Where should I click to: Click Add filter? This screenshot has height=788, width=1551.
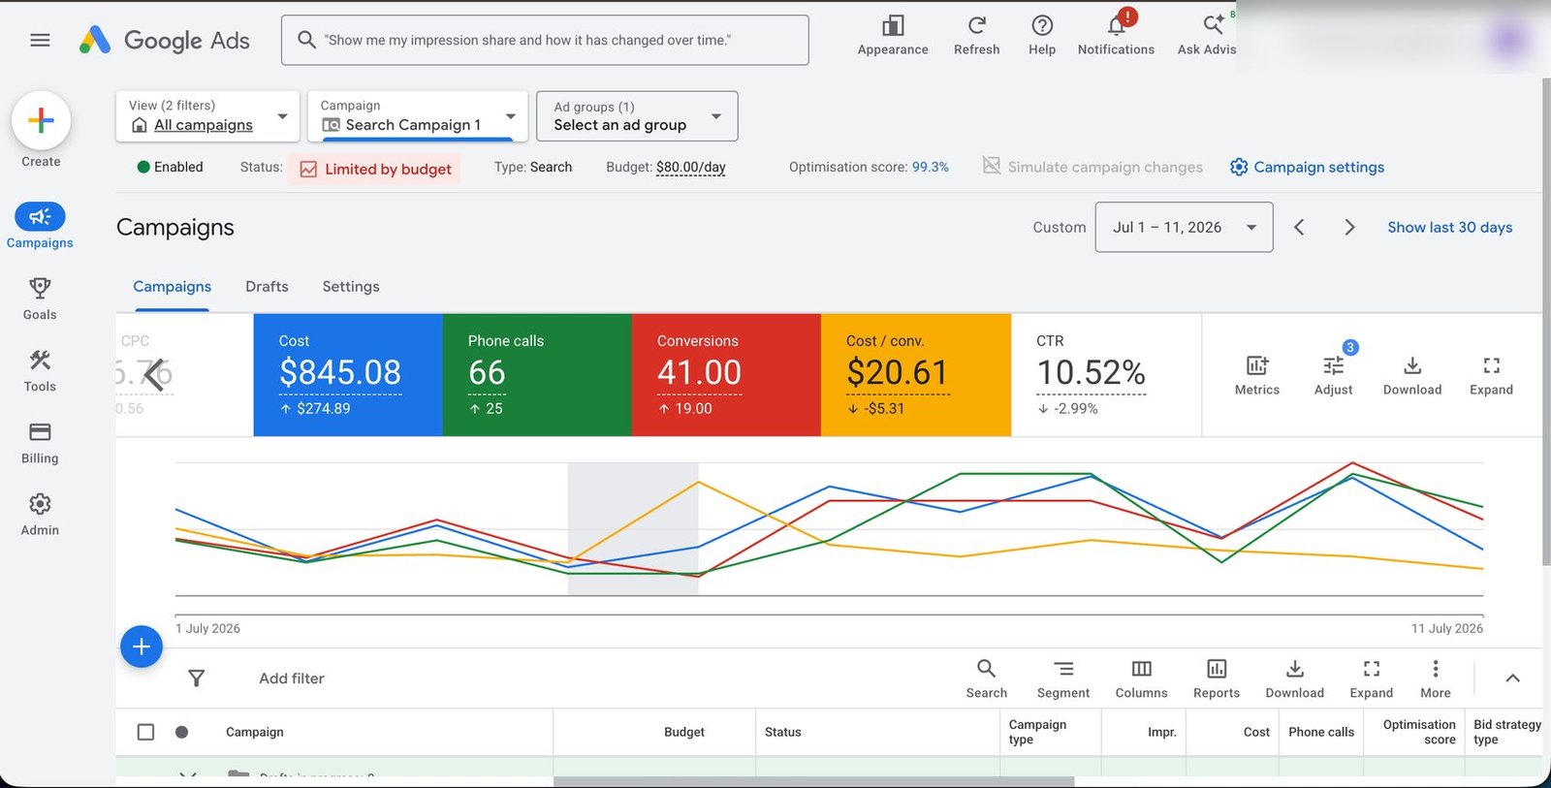pos(292,678)
